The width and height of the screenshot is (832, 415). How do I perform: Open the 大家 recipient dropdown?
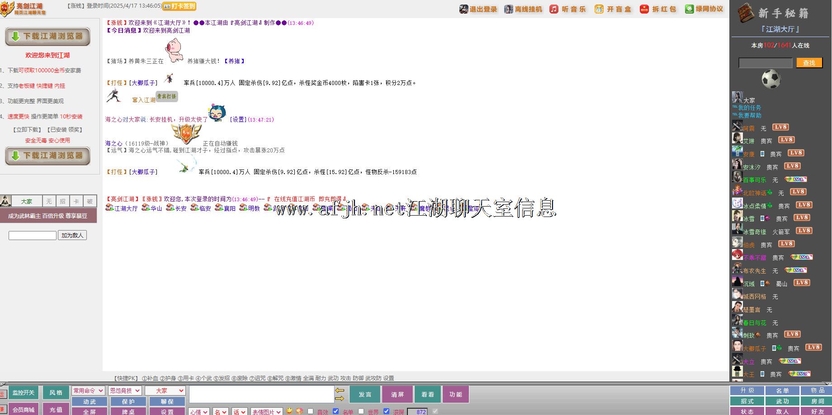tap(165, 391)
